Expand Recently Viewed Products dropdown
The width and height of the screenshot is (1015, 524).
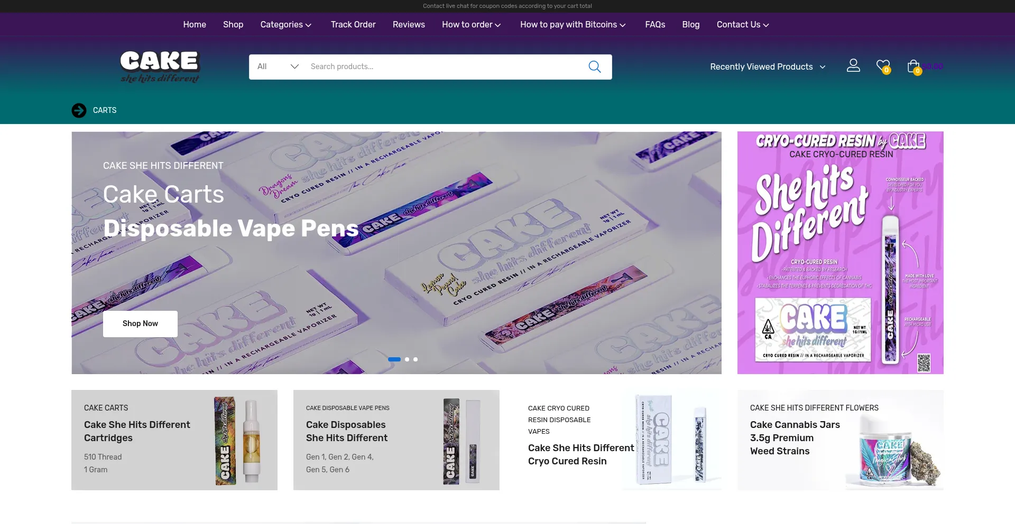click(x=767, y=66)
